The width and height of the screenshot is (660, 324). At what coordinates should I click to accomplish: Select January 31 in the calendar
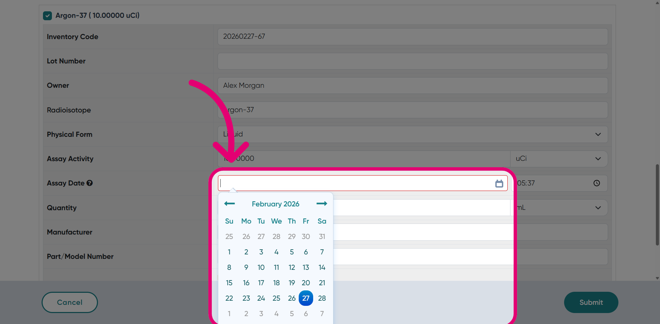(x=322, y=237)
